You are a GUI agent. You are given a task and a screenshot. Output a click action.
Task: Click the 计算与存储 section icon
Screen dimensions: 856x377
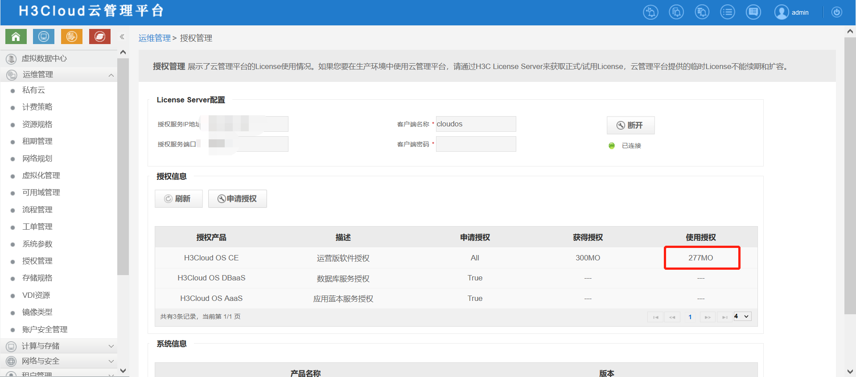click(x=12, y=346)
